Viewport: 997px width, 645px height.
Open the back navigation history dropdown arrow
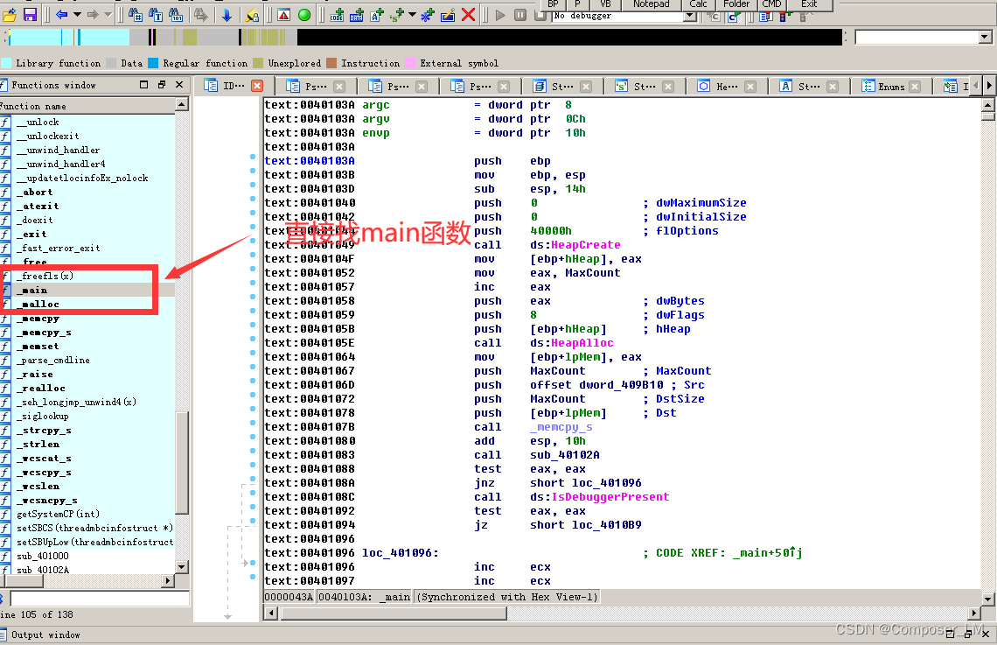click(77, 14)
